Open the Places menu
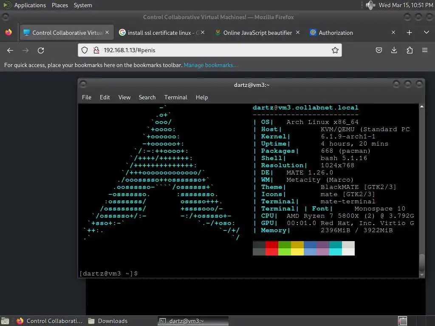Image resolution: width=435 pixels, height=326 pixels. pyautogui.click(x=59, y=5)
